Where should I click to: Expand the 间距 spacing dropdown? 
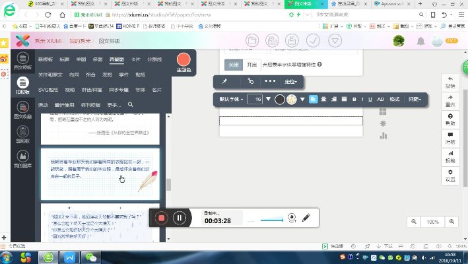point(415,99)
